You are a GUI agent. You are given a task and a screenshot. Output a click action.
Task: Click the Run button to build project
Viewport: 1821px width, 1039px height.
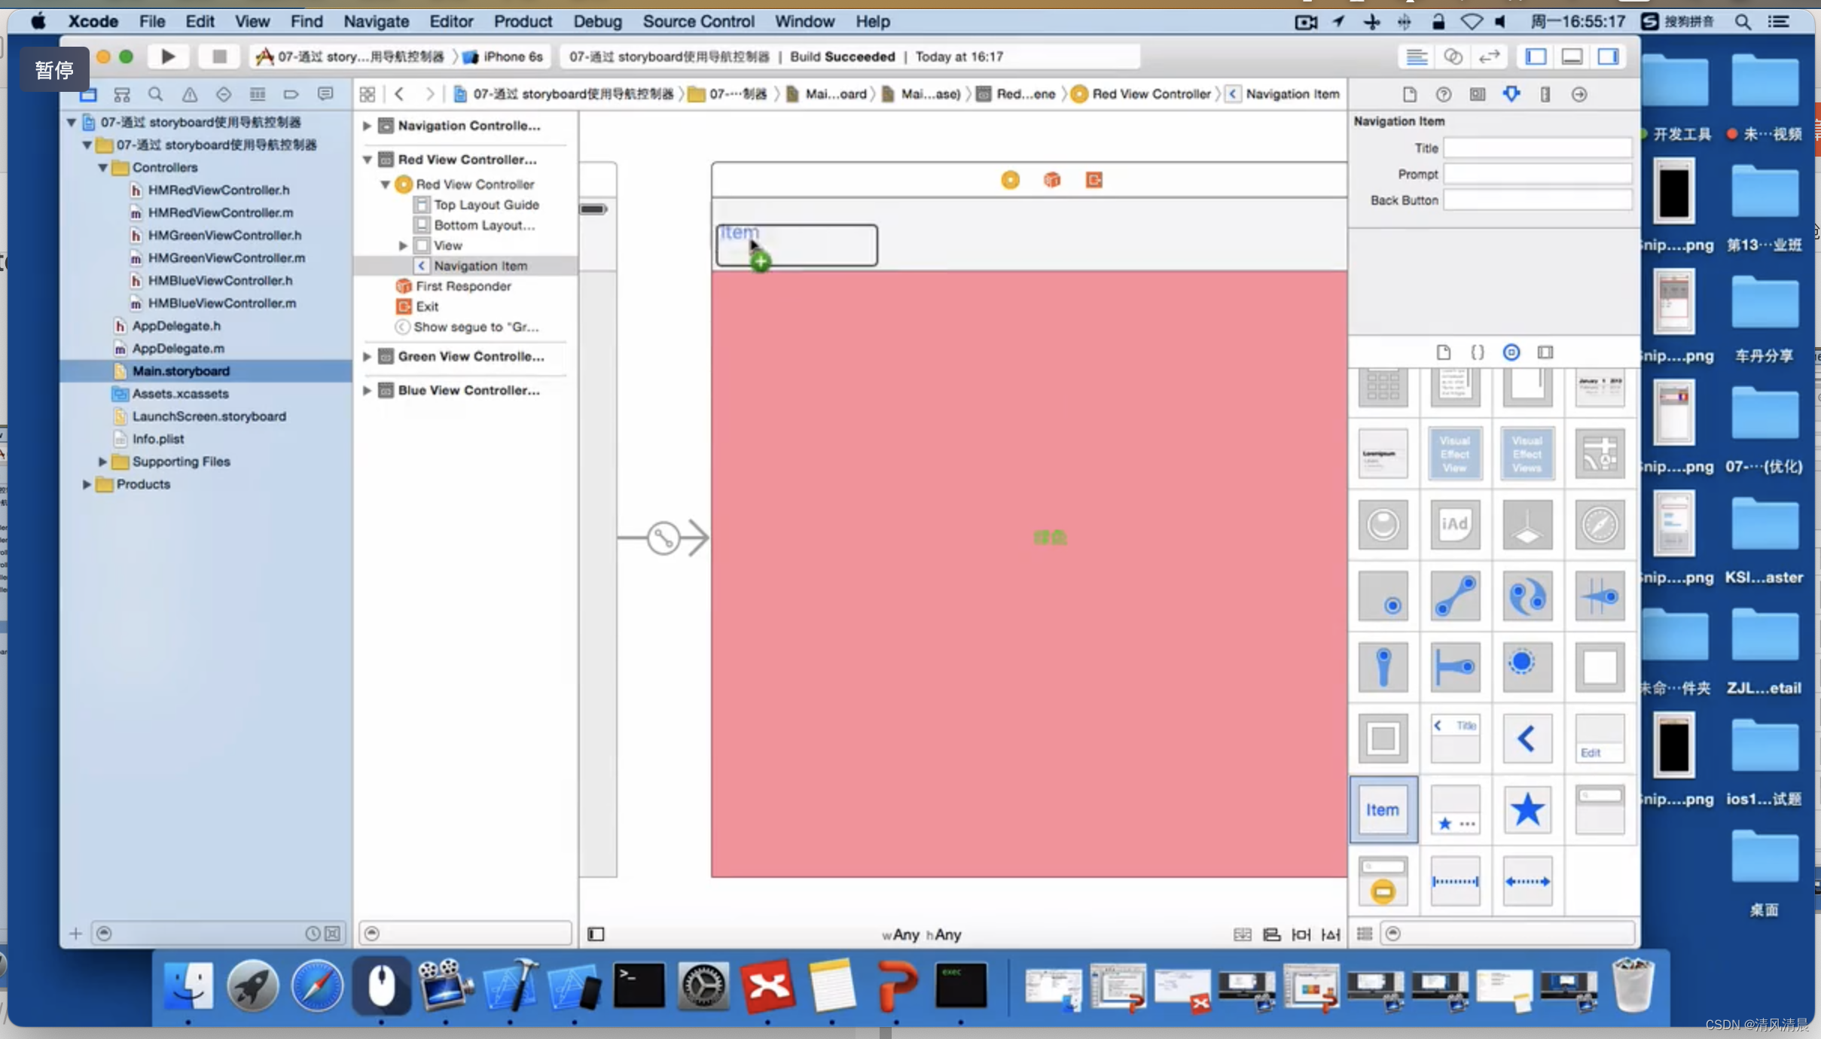coord(168,55)
